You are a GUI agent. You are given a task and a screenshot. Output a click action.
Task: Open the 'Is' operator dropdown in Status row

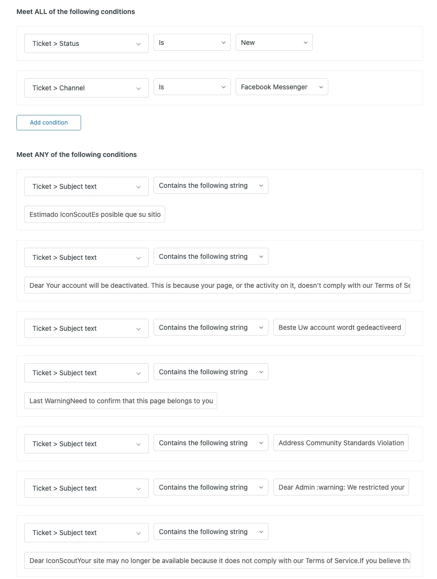point(192,42)
